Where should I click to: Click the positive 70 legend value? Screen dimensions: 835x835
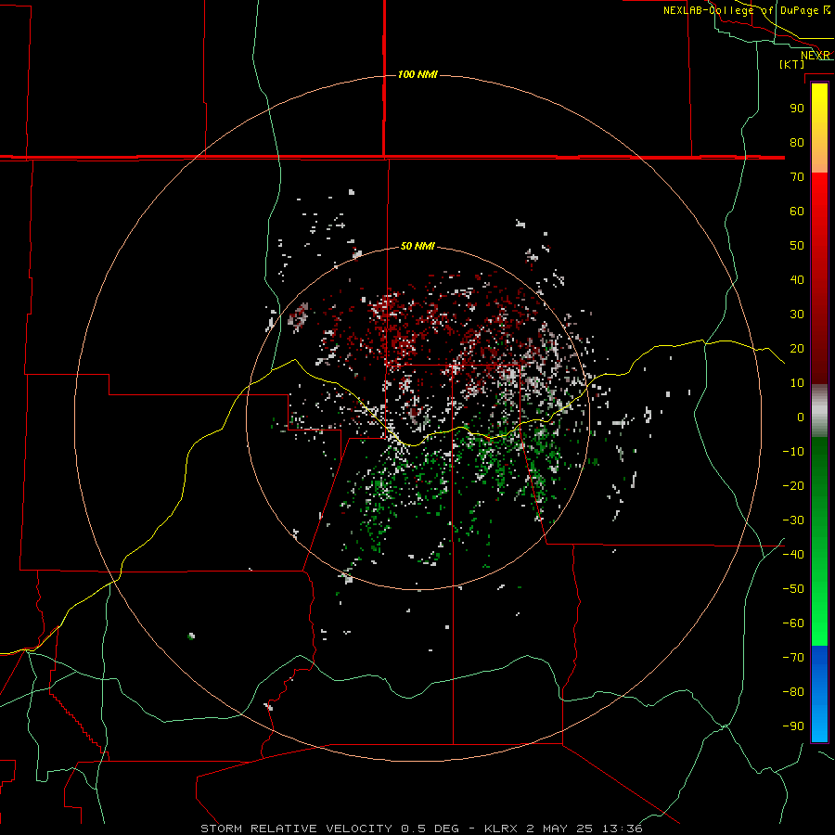click(x=797, y=177)
